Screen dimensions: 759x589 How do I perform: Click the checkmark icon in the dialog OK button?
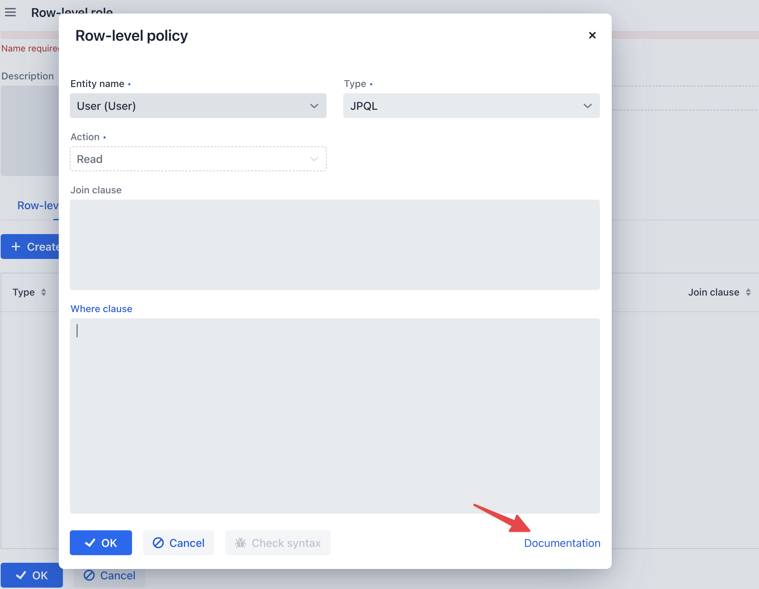pos(91,542)
